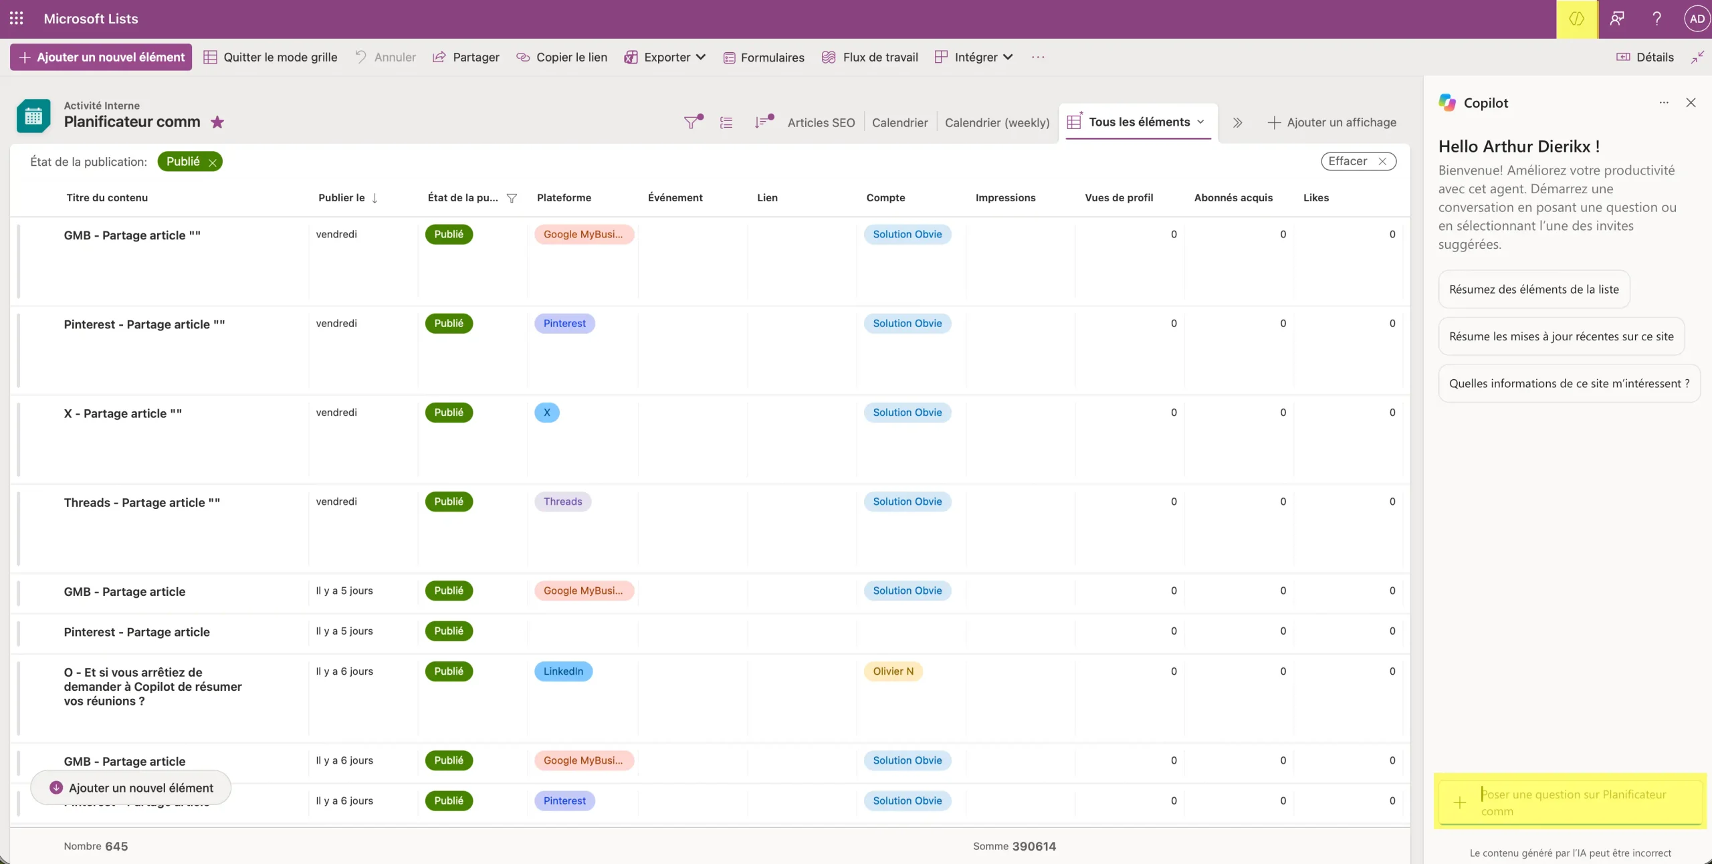
Task: Click the LinkedIn platform tag
Action: [563, 671]
